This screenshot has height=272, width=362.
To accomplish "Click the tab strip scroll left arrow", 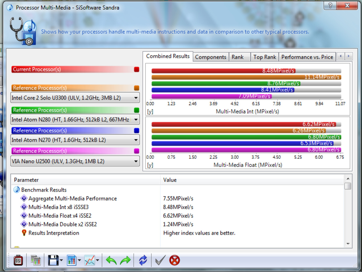I will 341,56.
